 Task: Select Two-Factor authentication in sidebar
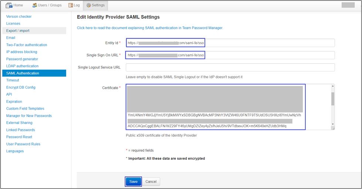pos(27,45)
